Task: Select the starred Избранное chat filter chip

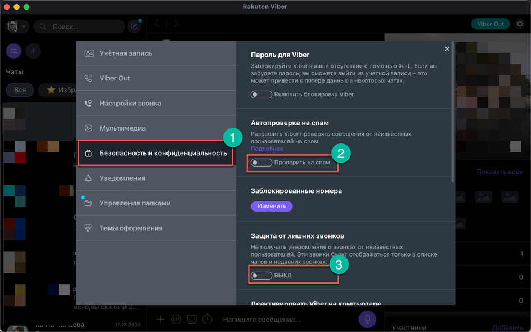Action: coord(57,90)
